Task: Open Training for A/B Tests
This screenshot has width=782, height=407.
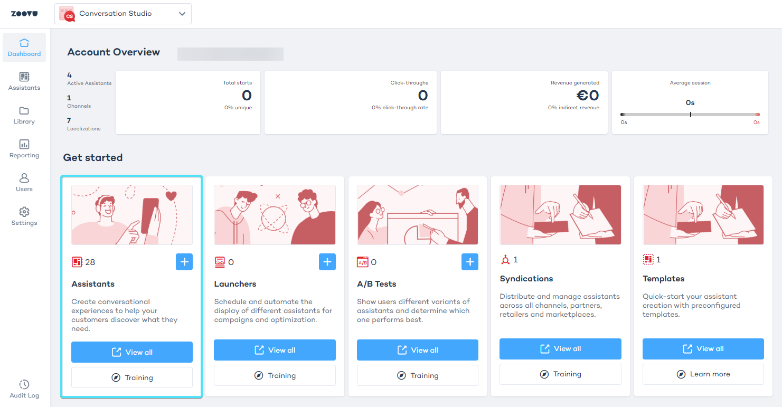Action: [x=417, y=375]
